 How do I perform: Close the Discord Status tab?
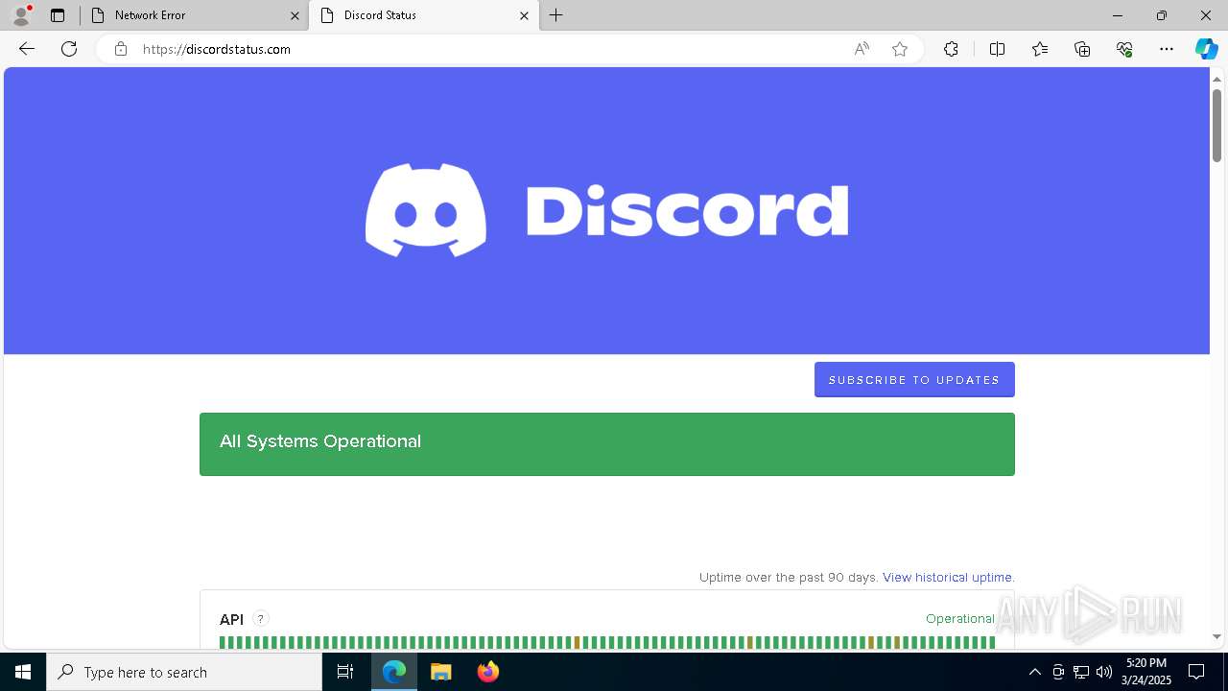pyautogui.click(x=524, y=15)
